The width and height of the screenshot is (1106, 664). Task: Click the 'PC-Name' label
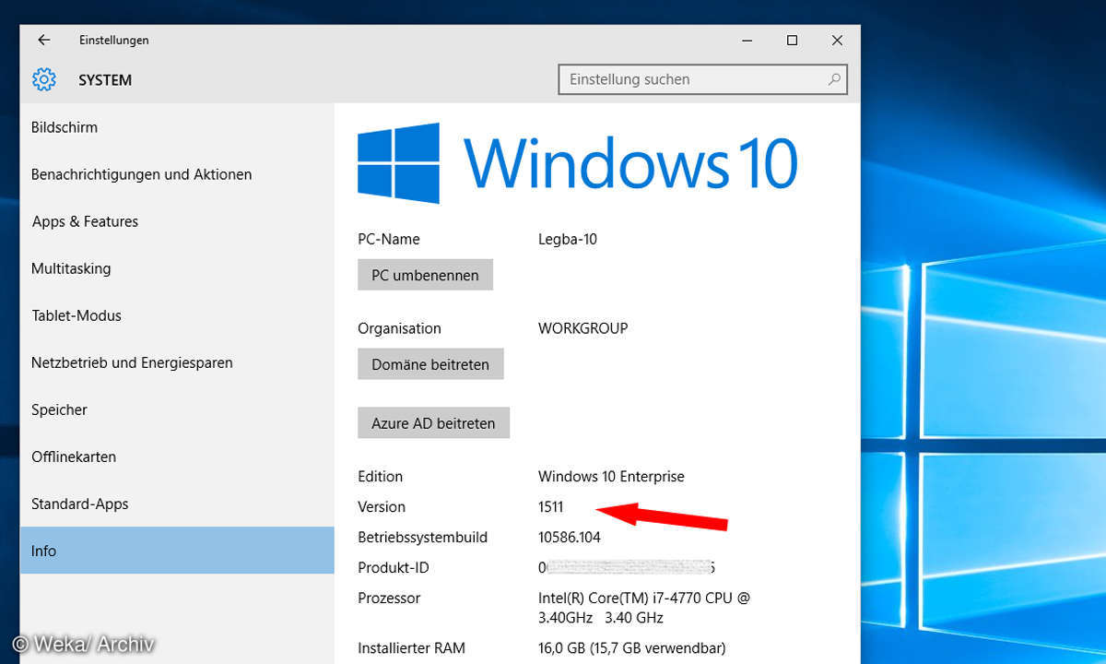coord(389,240)
